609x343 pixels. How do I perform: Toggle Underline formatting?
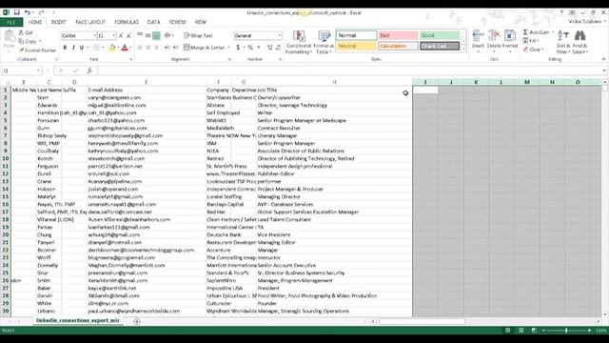[82, 48]
